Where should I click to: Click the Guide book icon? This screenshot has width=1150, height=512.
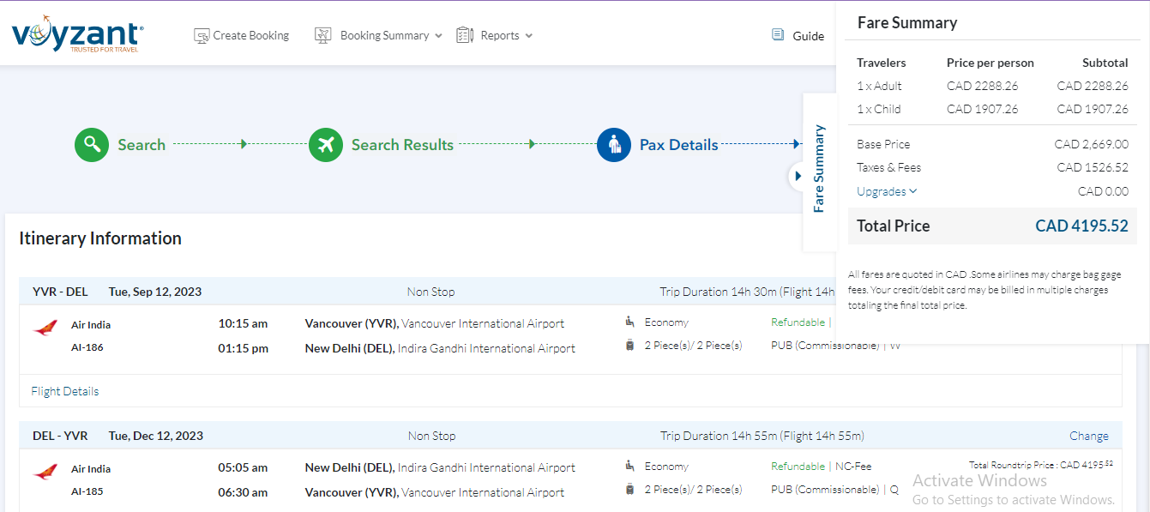(x=778, y=35)
